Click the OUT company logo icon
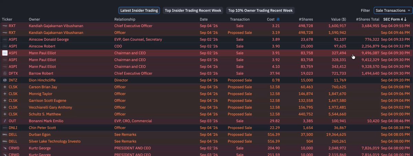The width and height of the screenshot is (413, 156). click(x=5, y=121)
